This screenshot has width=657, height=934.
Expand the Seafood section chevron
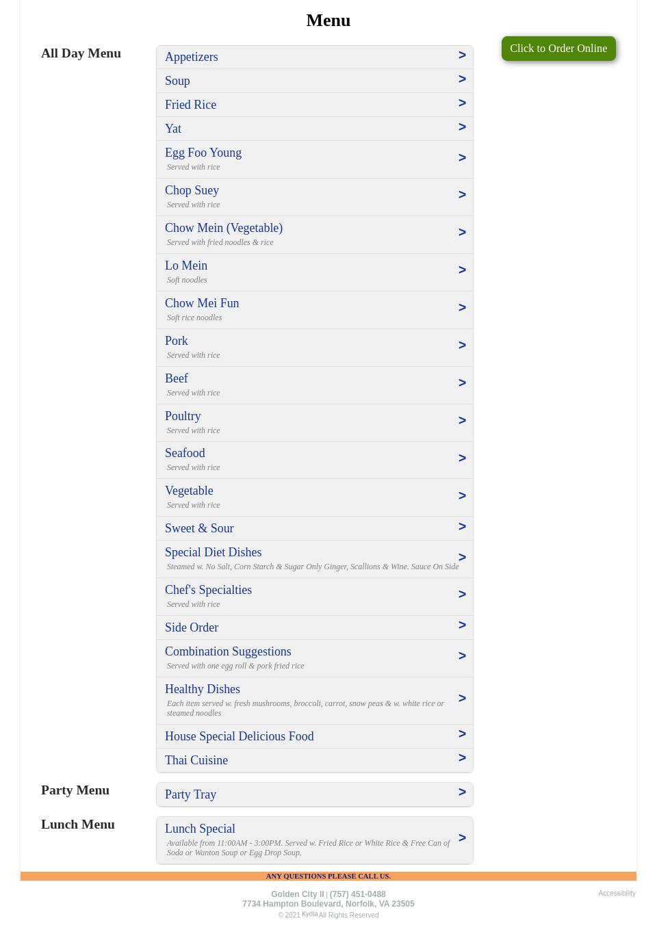point(462,458)
